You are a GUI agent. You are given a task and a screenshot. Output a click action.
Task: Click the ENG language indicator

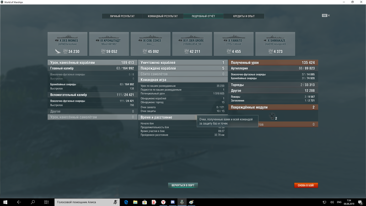(339, 202)
